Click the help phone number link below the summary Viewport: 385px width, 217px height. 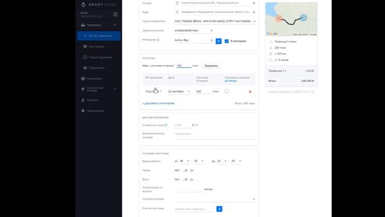coord(291,92)
